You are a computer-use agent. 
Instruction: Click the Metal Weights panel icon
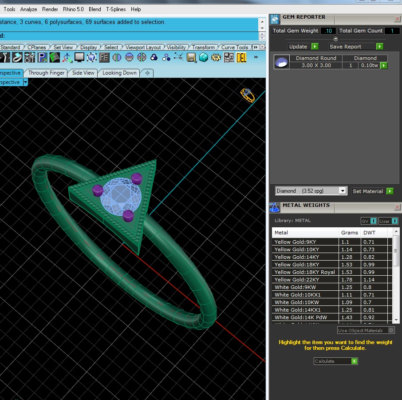pyautogui.click(x=275, y=207)
